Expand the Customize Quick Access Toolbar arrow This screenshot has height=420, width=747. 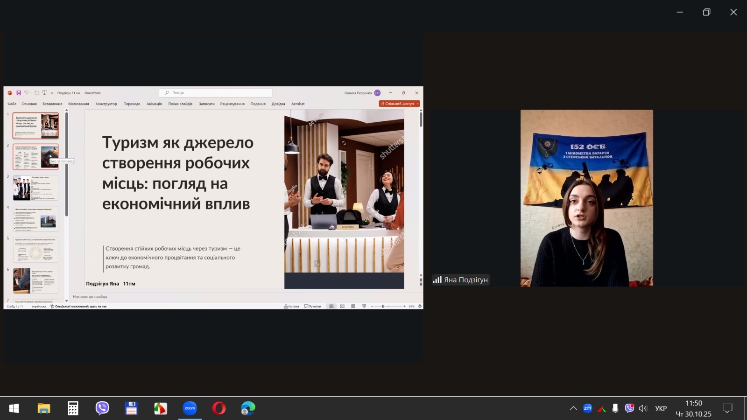(x=52, y=93)
